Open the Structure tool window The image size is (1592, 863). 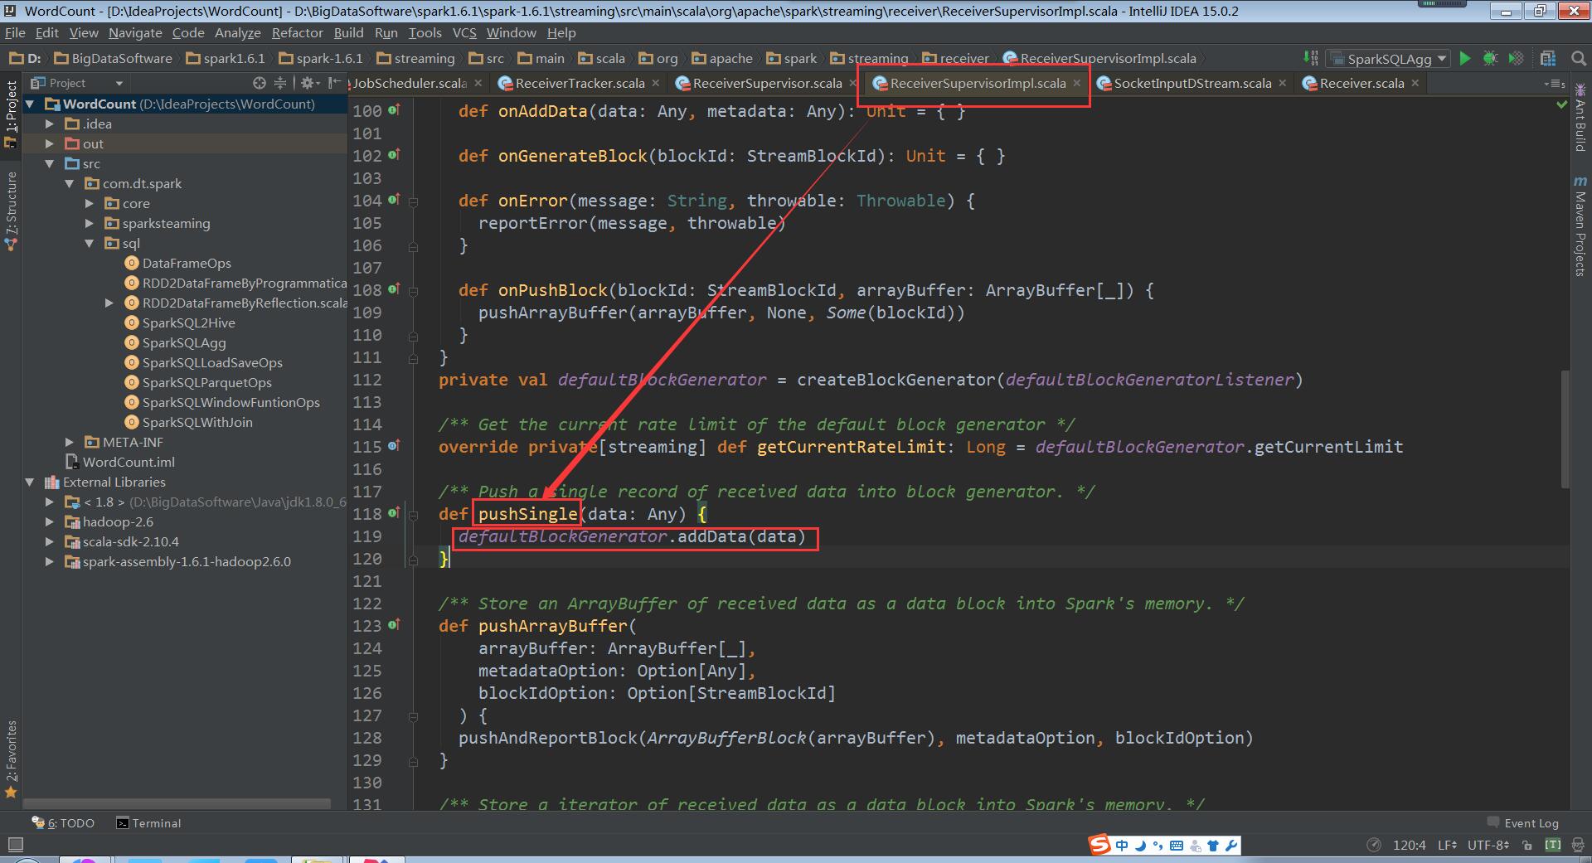[11, 211]
